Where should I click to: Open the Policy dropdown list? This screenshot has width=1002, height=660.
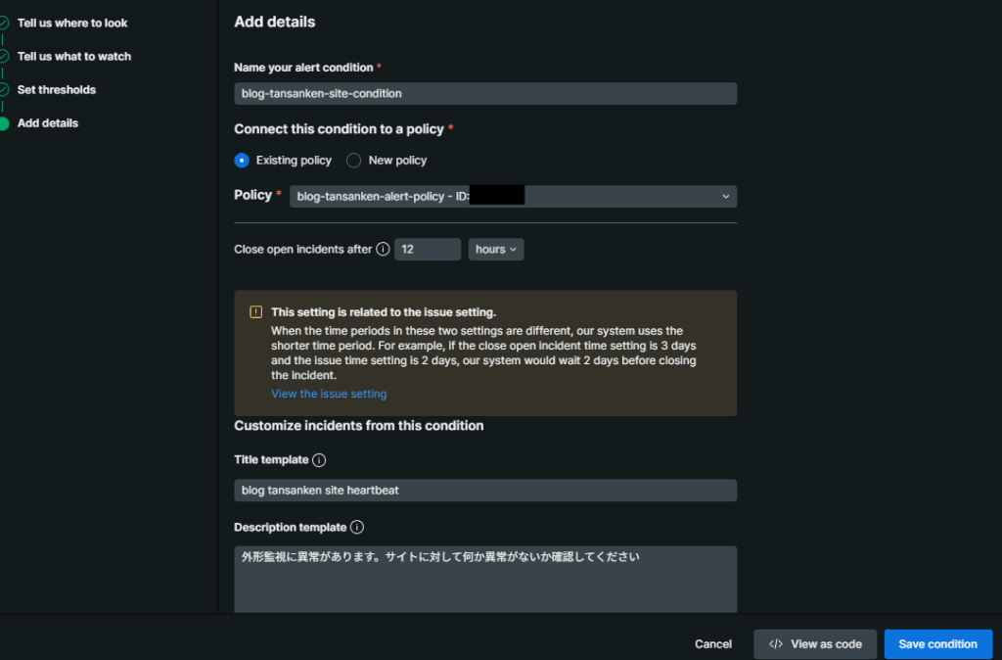[x=513, y=197]
